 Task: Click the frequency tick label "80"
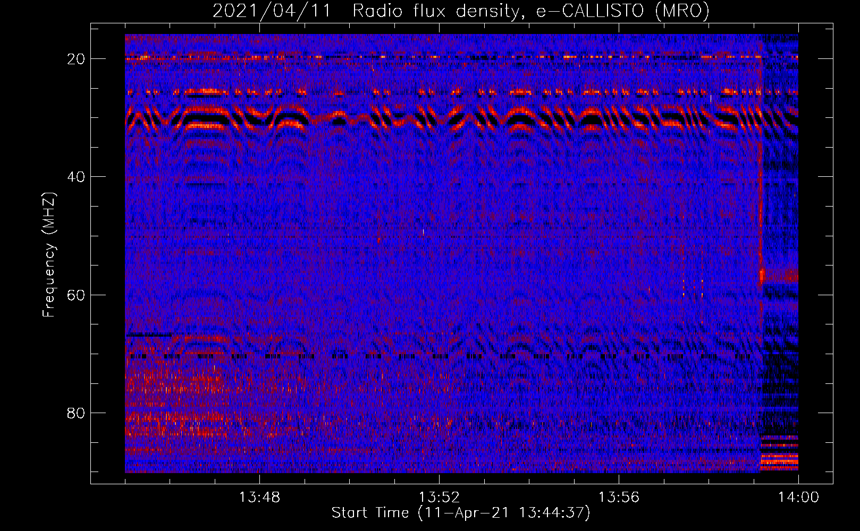tap(77, 413)
